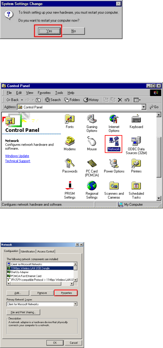The height and width of the screenshot is (348, 163).
Task: Click the History toolbar button
Action: click(x=91, y=100)
